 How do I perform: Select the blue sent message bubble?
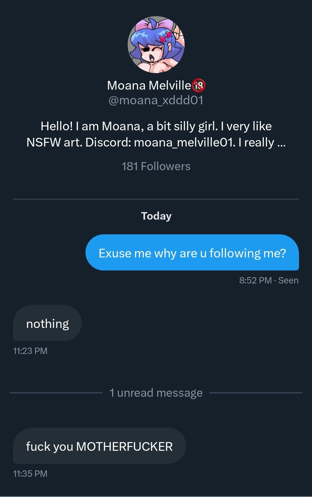click(x=192, y=253)
